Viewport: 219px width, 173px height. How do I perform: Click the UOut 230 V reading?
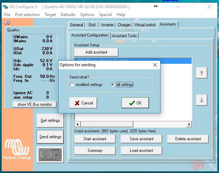pyautogui.click(x=33, y=49)
